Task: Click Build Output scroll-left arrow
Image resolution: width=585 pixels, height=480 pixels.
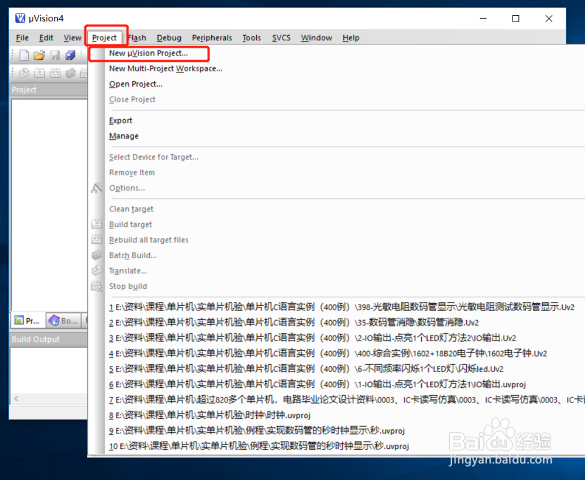Action: click(x=16, y=399)
